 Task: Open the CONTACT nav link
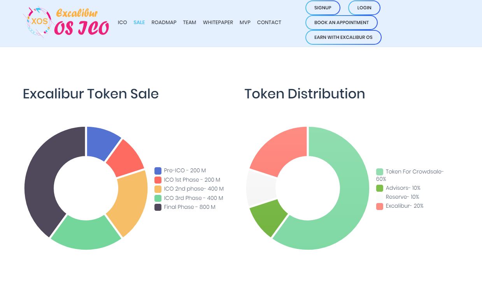(x=269, y=23)
